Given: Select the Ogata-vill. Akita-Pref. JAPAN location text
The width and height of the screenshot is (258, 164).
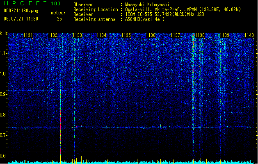Looking at the screenshot, I should (183, 9).
